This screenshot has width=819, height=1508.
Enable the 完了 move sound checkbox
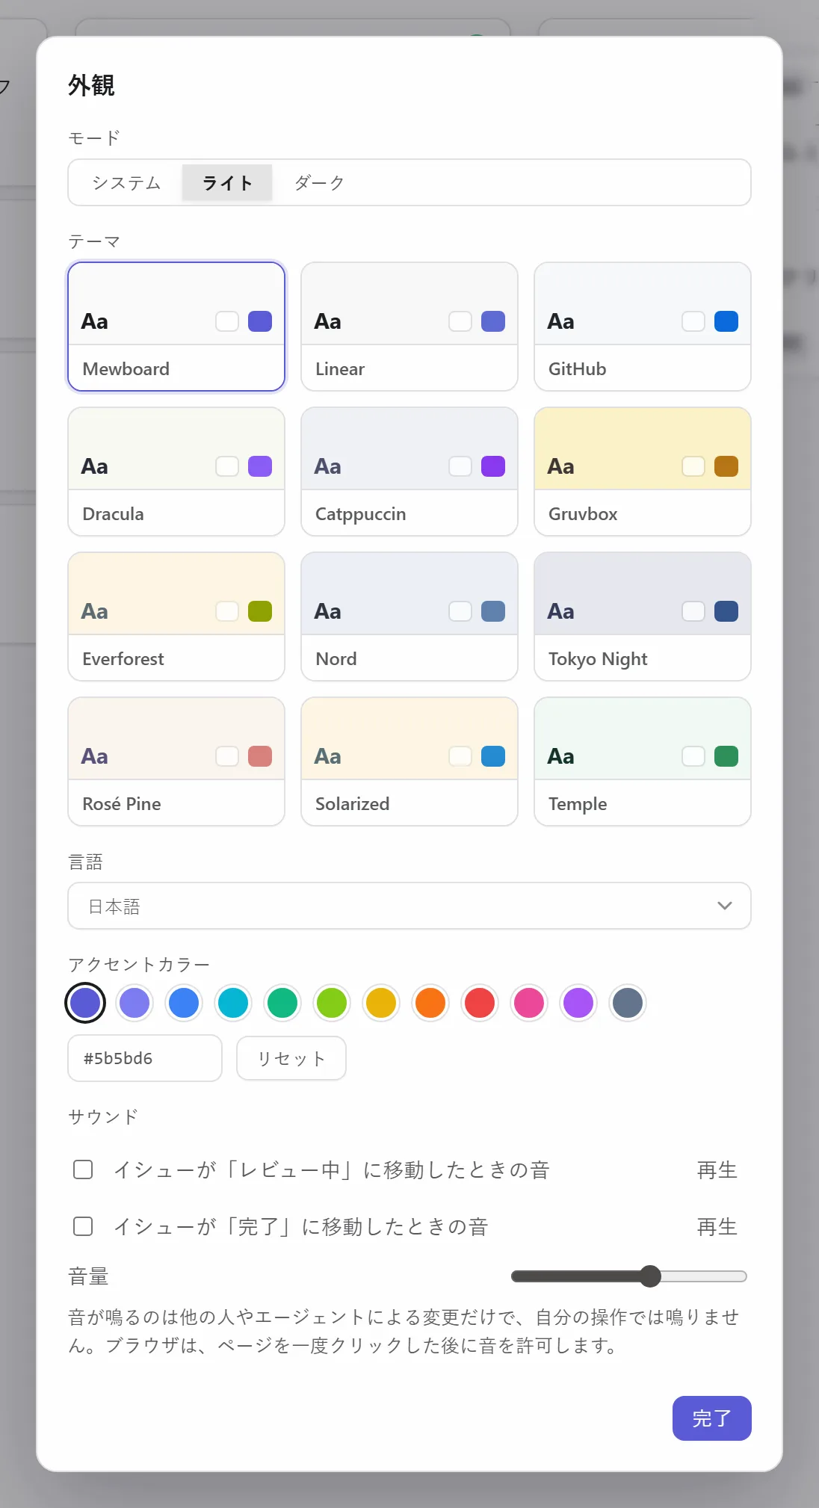(x=83, y=1226)
